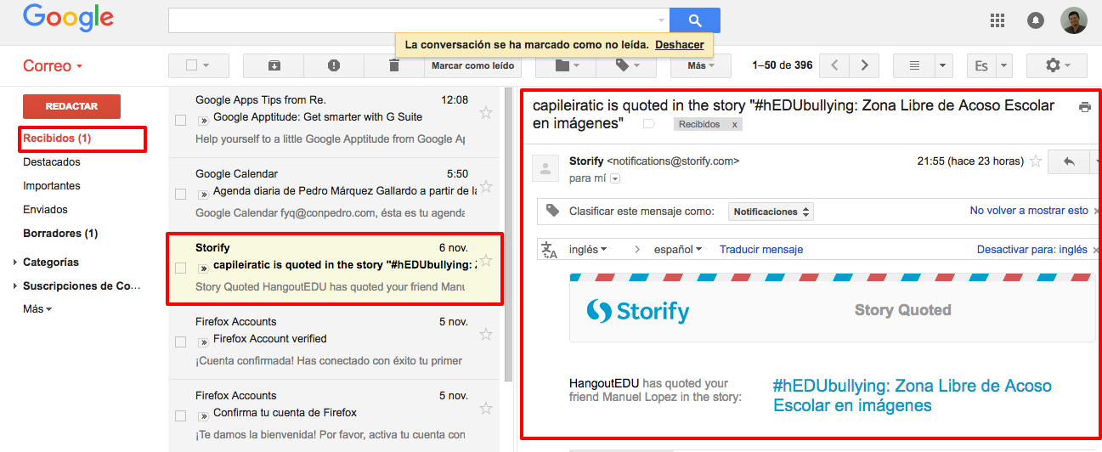The width and height of the screenshot is (1102, 452).
Task: Star the 'Firefox Account verified' email
Action: pyautogui.click(x=486, y=334)
